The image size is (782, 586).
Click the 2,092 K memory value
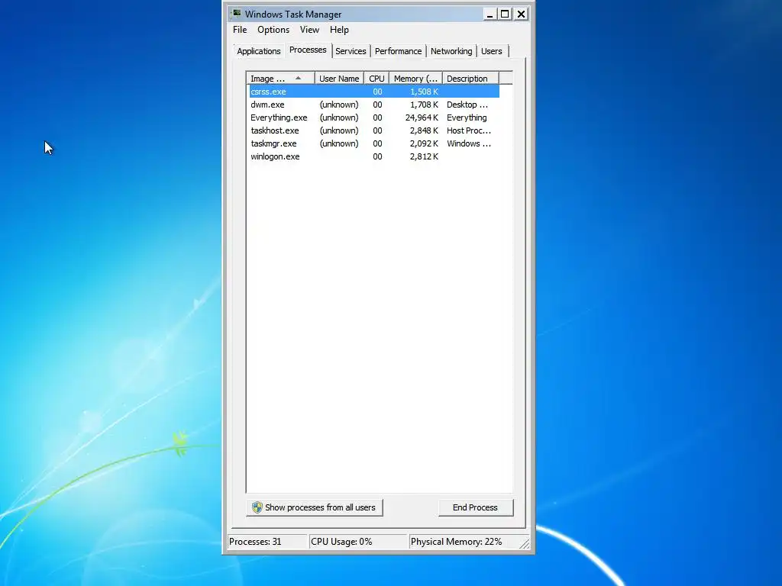(424, 143)
